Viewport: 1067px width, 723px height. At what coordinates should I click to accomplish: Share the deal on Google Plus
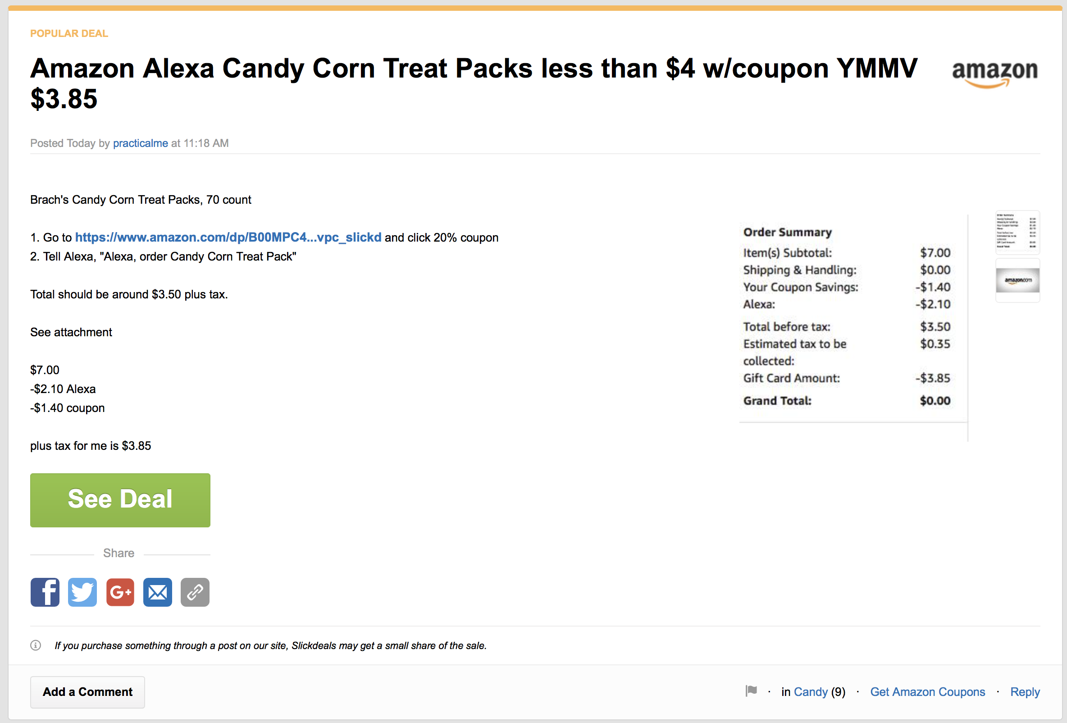pos(120,592)
